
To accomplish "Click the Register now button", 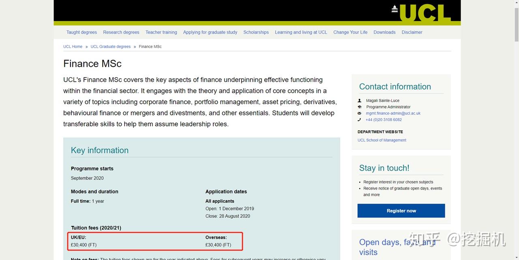I will pos(401,211).
